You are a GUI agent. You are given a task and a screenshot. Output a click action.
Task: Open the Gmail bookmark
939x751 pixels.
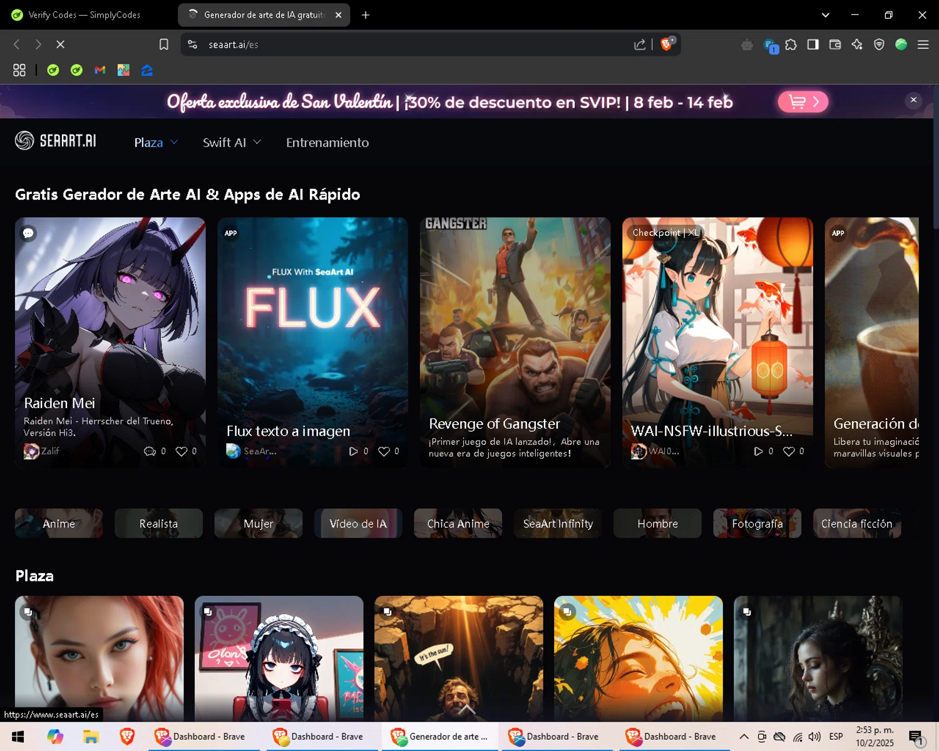[100, 70]
